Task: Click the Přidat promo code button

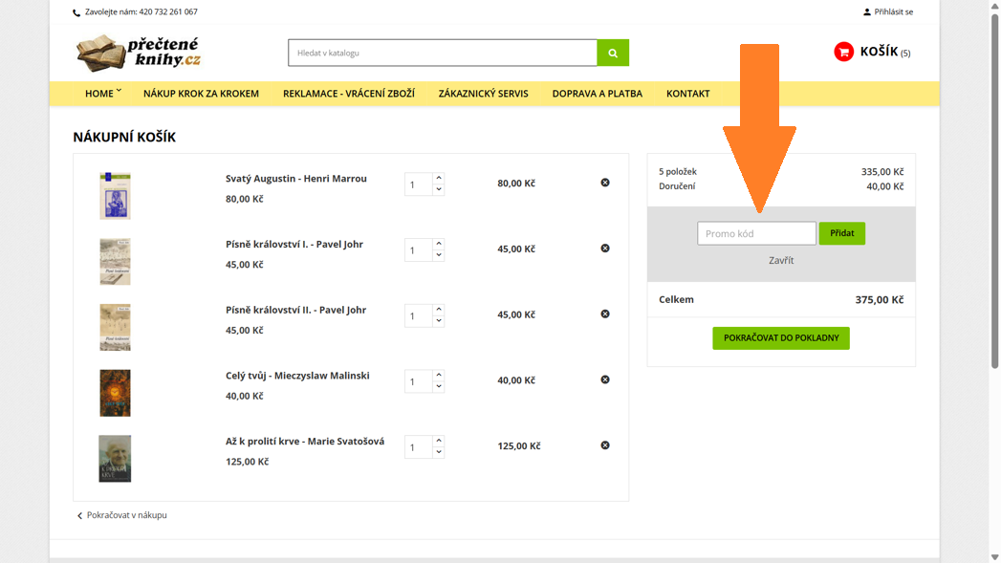Action: click(842, 233)
